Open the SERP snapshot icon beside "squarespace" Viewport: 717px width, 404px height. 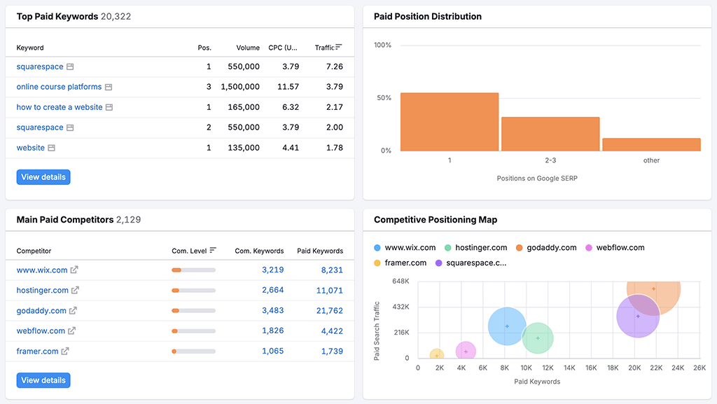70,67
